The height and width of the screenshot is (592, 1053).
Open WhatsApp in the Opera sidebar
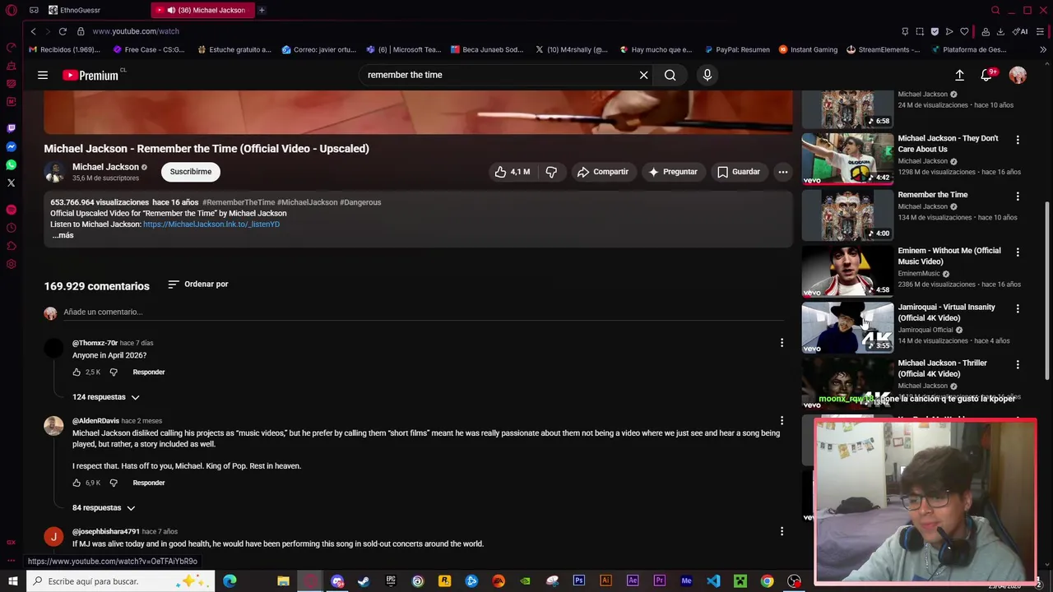(x=11, y=164)
